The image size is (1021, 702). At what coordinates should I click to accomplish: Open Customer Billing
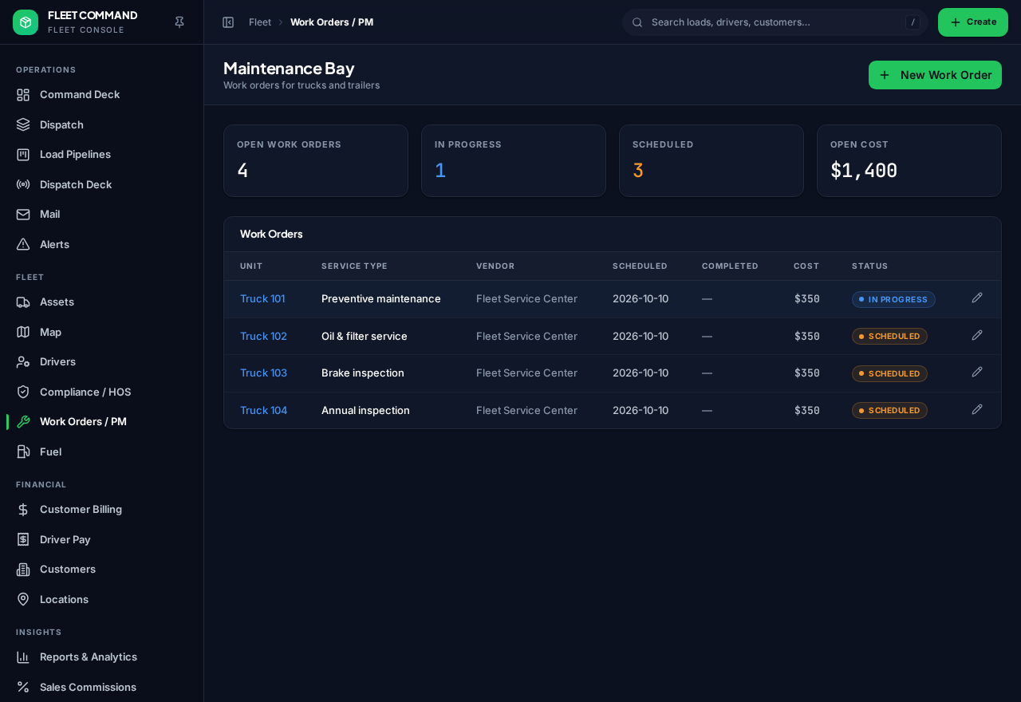tap(101, 509)
